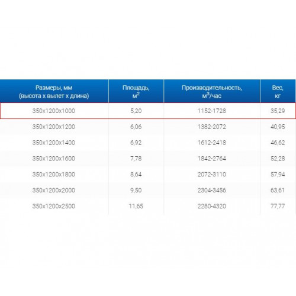The width and height of the screenshot is (296, 296).
Task: Click area value 6,92
Action: 136,143
